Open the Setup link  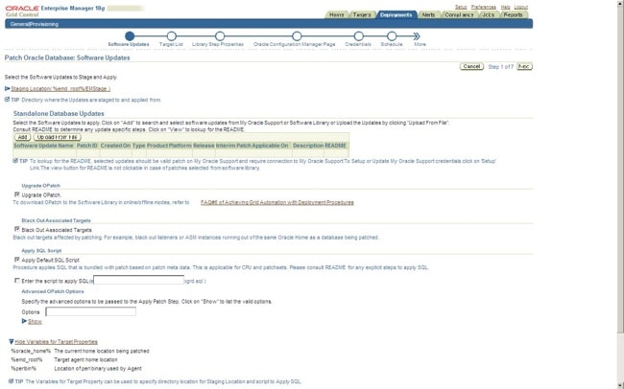point(461,7)
